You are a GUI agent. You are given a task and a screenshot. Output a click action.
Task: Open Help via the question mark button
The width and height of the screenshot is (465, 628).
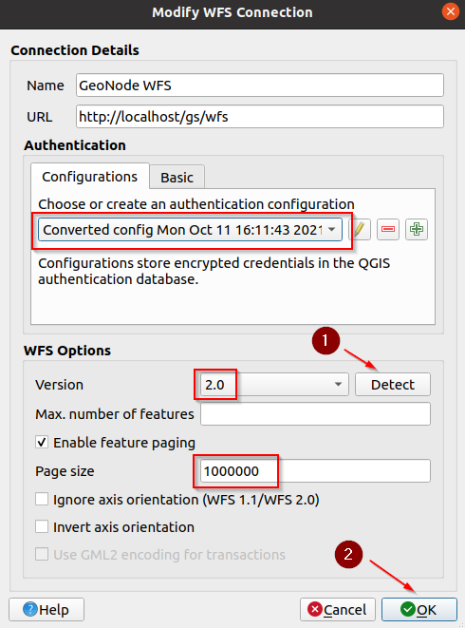[x=46, y=609]
